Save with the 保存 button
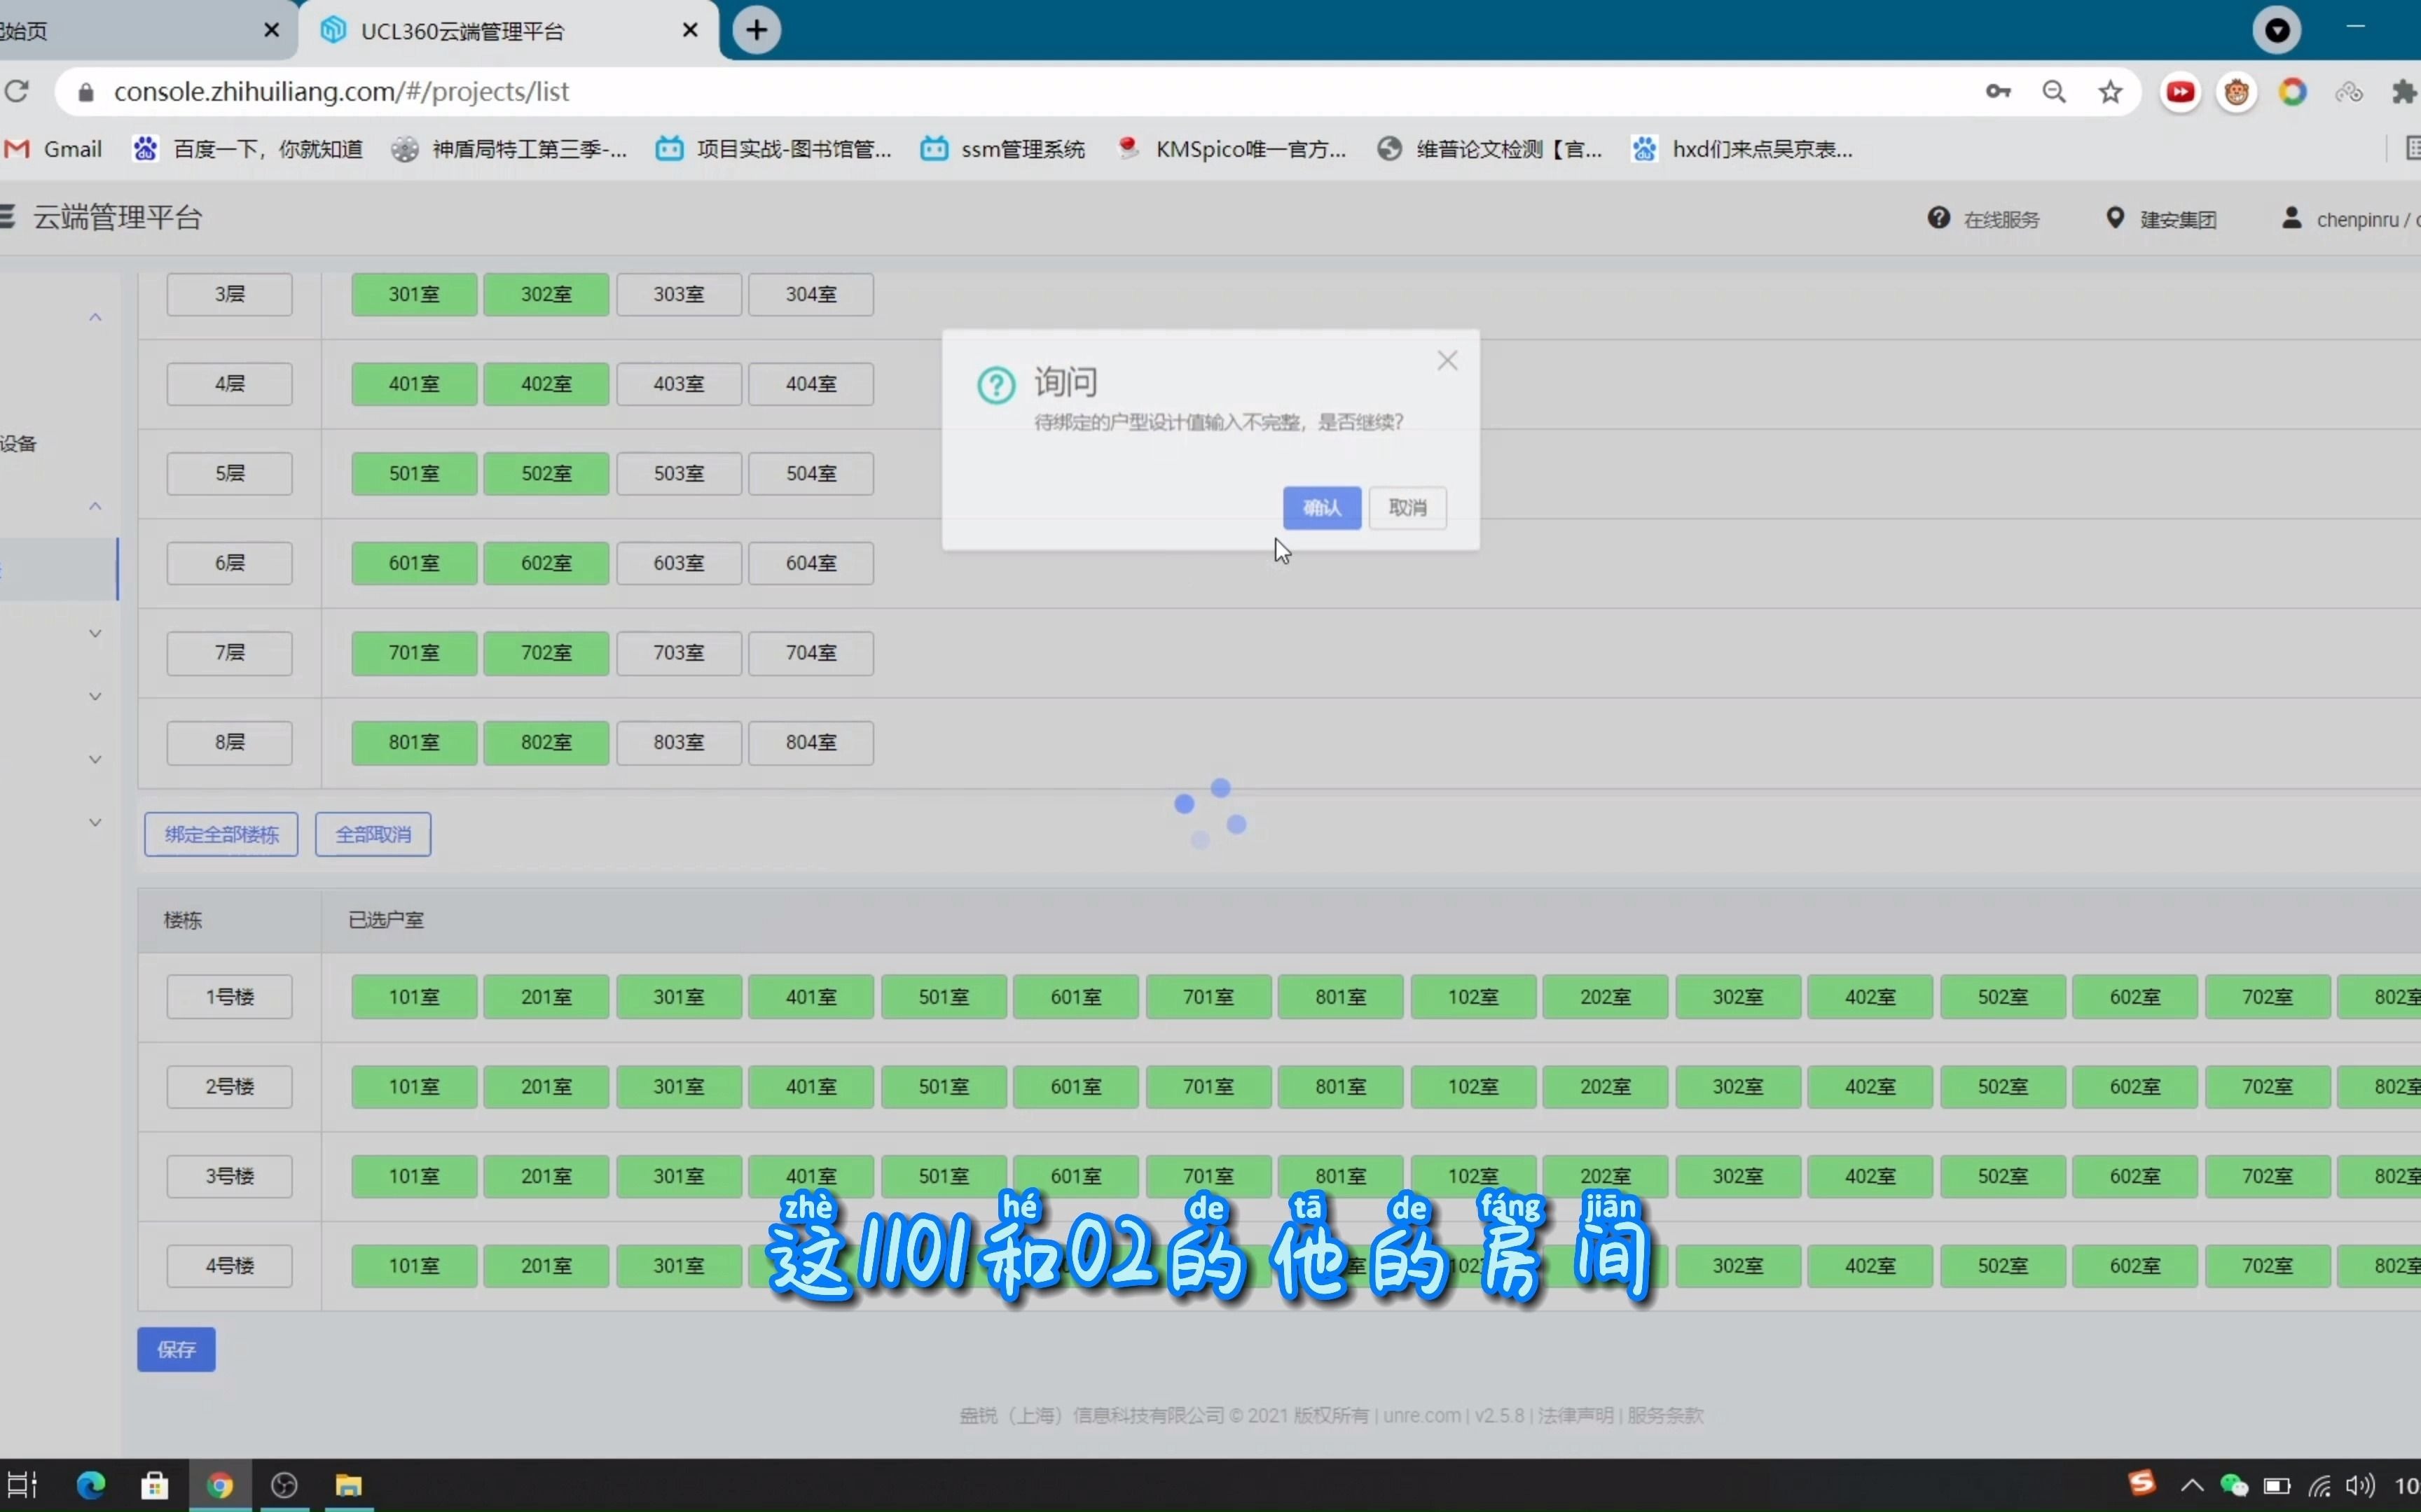2421x1512 pixels. tap(176, 1350)
